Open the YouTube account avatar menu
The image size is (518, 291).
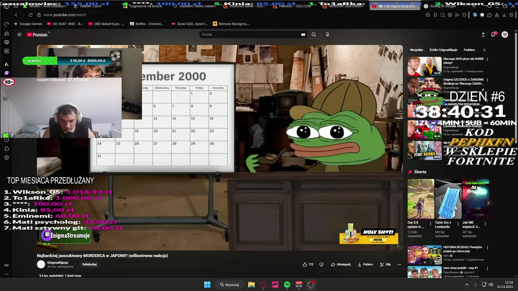pyautogui.click(x=505, y=35)
